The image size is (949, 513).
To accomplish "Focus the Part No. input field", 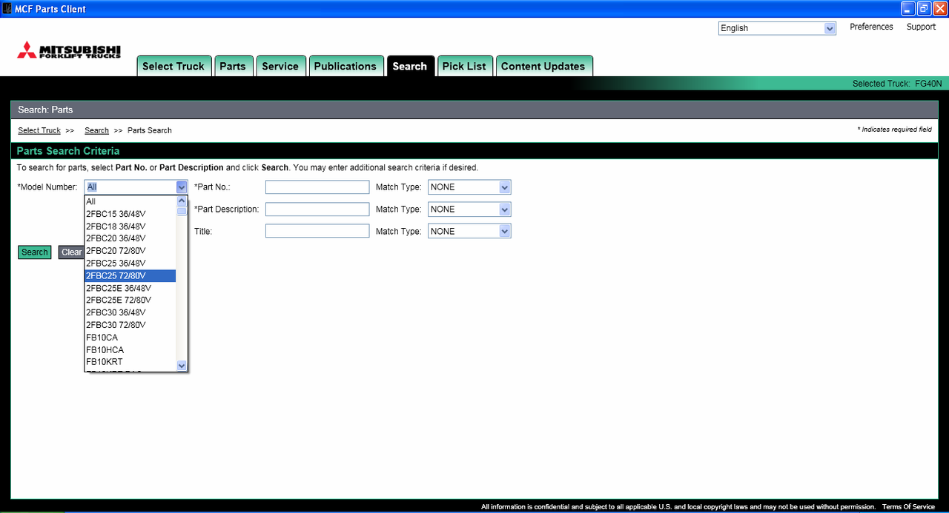I will coord(317,187).
